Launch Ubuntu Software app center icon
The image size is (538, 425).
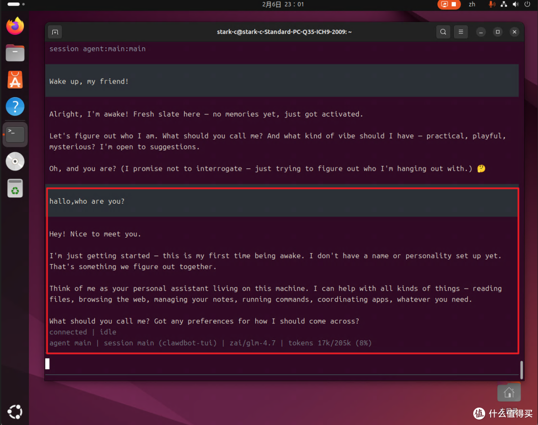15,80
